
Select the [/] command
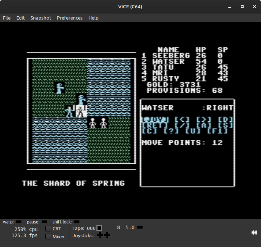[182, 125]
